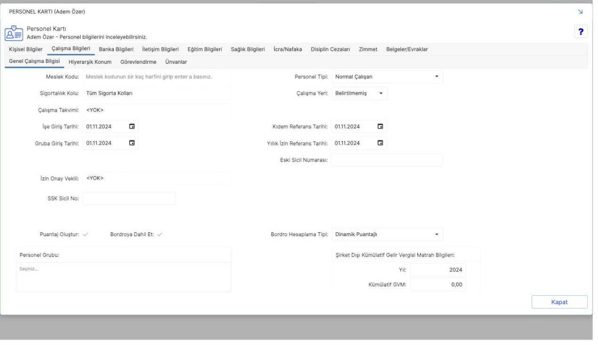Open the Bordro Hesaplama Tipi dropdown
This screenshot has width=598, height=345.
coord(387,234)
